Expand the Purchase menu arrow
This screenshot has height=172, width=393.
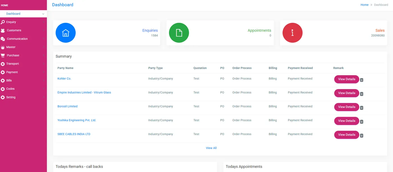44,55
